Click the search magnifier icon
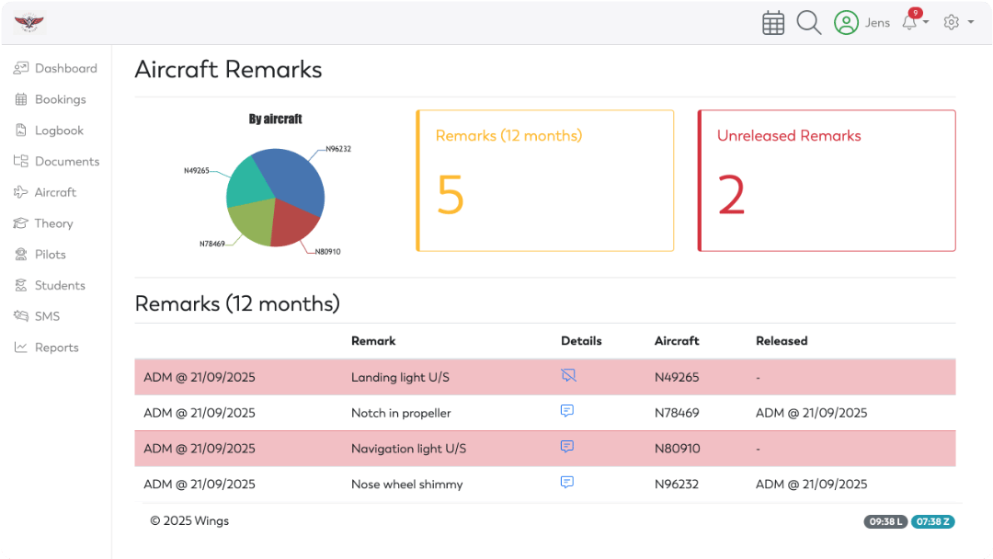 (x=808, y=23)
